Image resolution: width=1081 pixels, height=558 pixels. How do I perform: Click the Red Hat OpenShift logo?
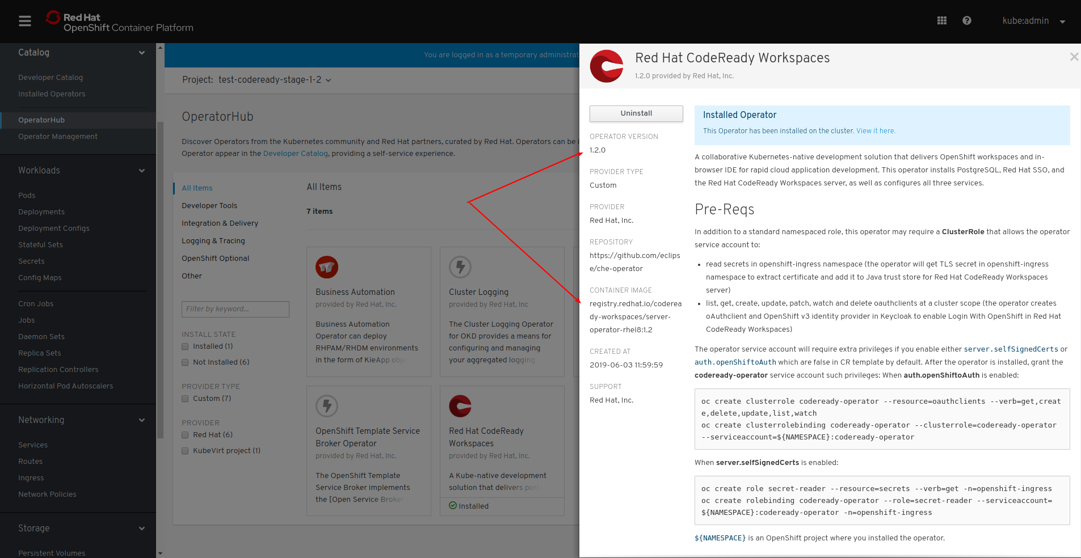point(120,22)
